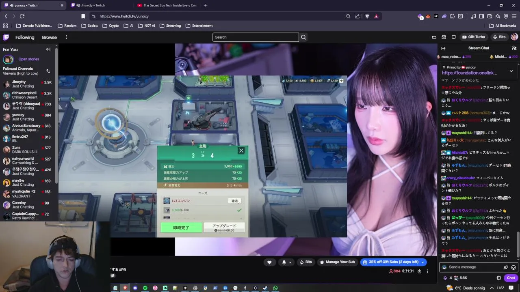The height and width of the screenshot is (292, 520).
Task: Open the Bits cheering icon in chat input
Action: pos(505,267)
